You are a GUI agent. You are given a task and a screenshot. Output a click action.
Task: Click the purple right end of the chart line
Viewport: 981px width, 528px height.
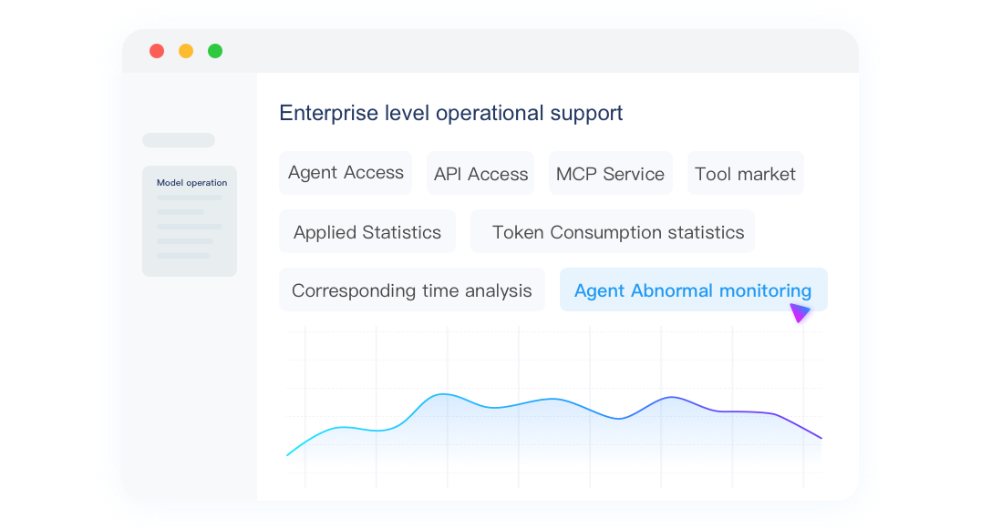coord(821,438)
